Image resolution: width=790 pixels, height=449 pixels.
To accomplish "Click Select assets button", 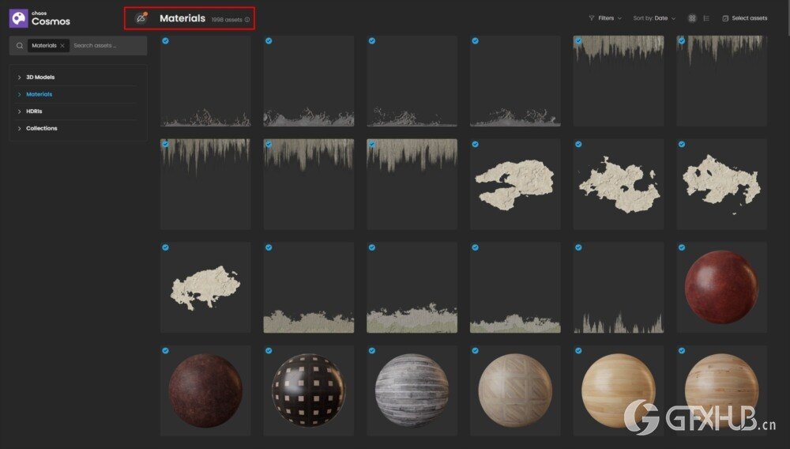I will 745,18.
